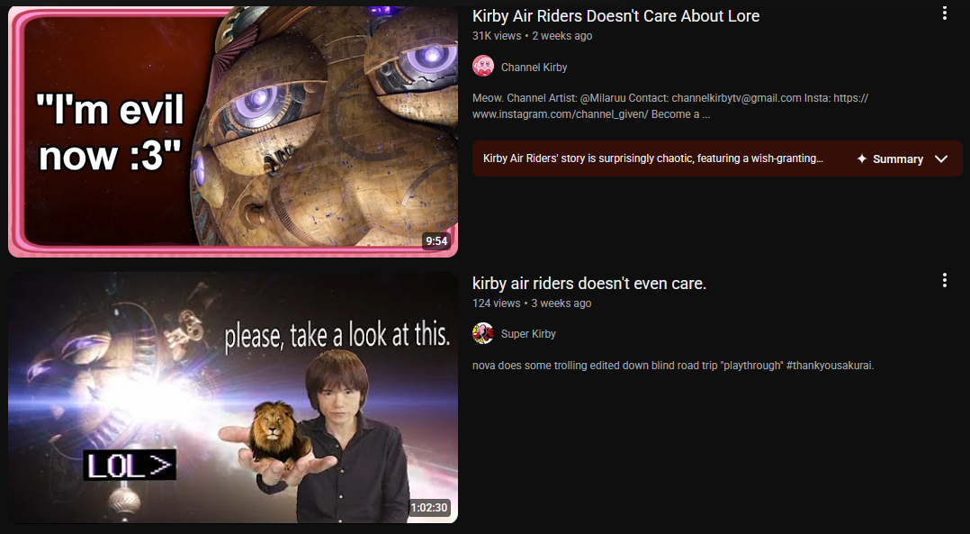Open 'Kirby Air Riders Doesn't Care About Lore' title
This screenshot has width=970, height=534.
616,16
